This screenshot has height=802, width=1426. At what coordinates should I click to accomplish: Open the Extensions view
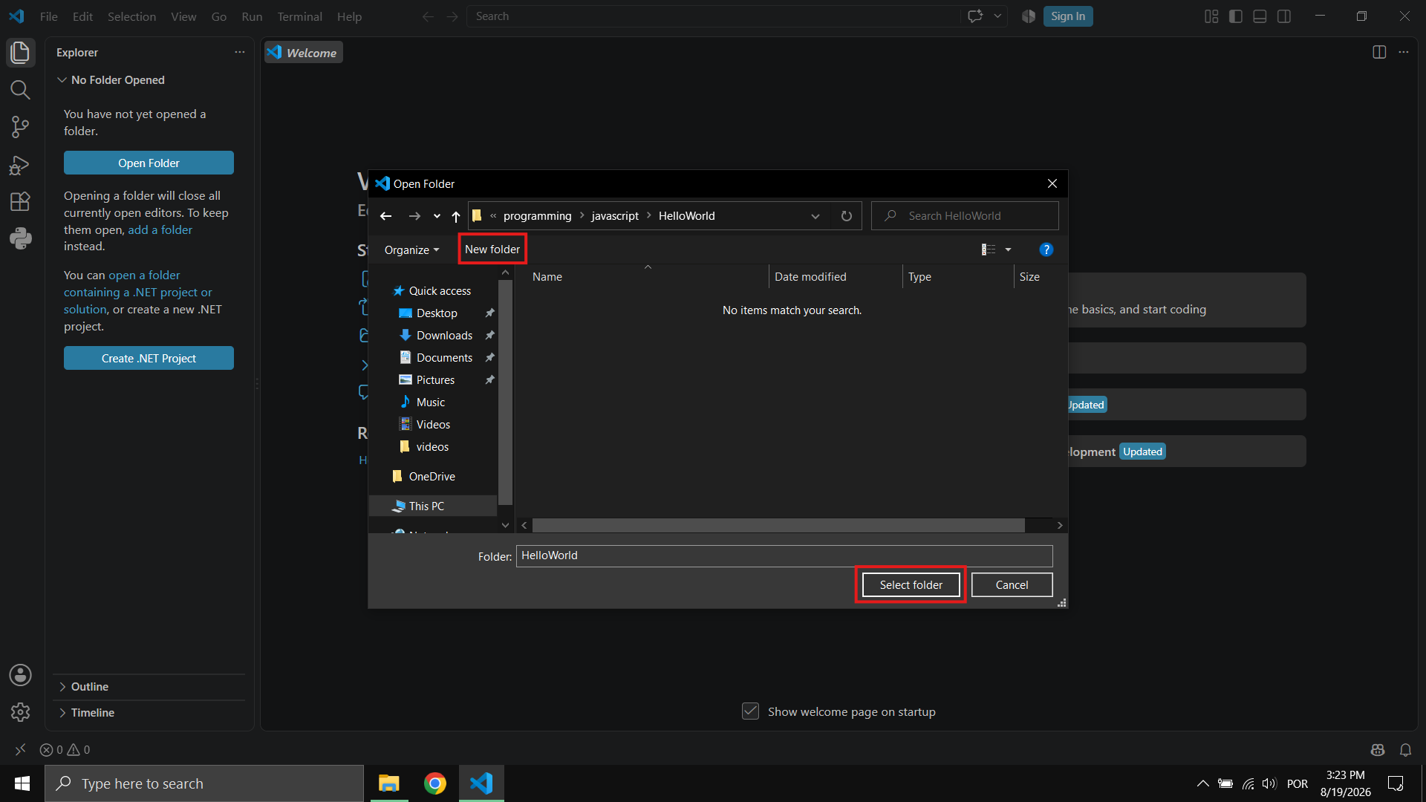tap(20, 201)
